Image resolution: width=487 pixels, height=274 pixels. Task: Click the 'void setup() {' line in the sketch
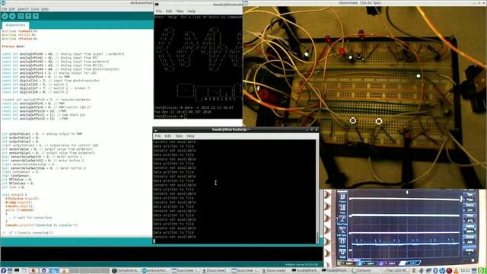14,195
